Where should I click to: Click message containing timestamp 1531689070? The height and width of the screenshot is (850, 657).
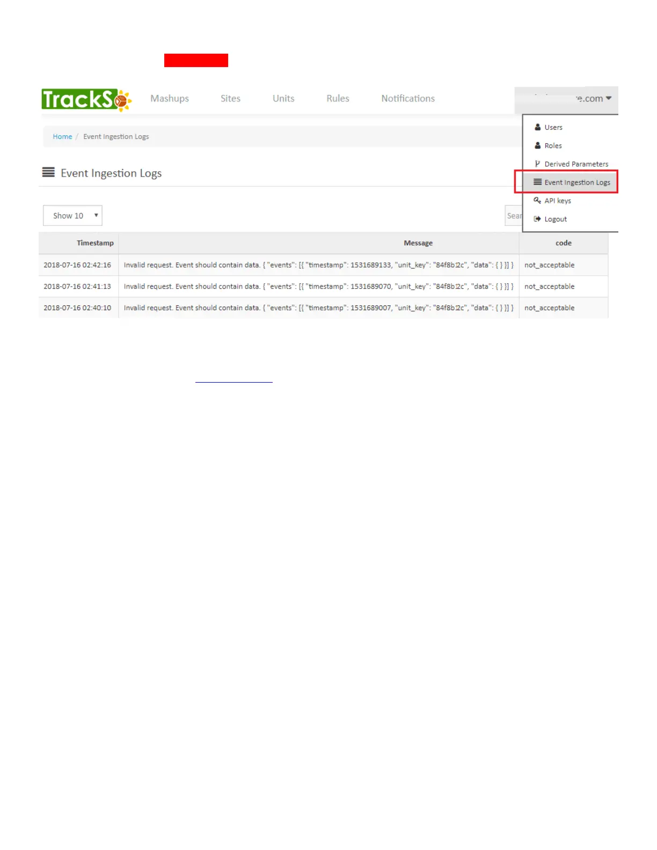click(x=319, y=287)
